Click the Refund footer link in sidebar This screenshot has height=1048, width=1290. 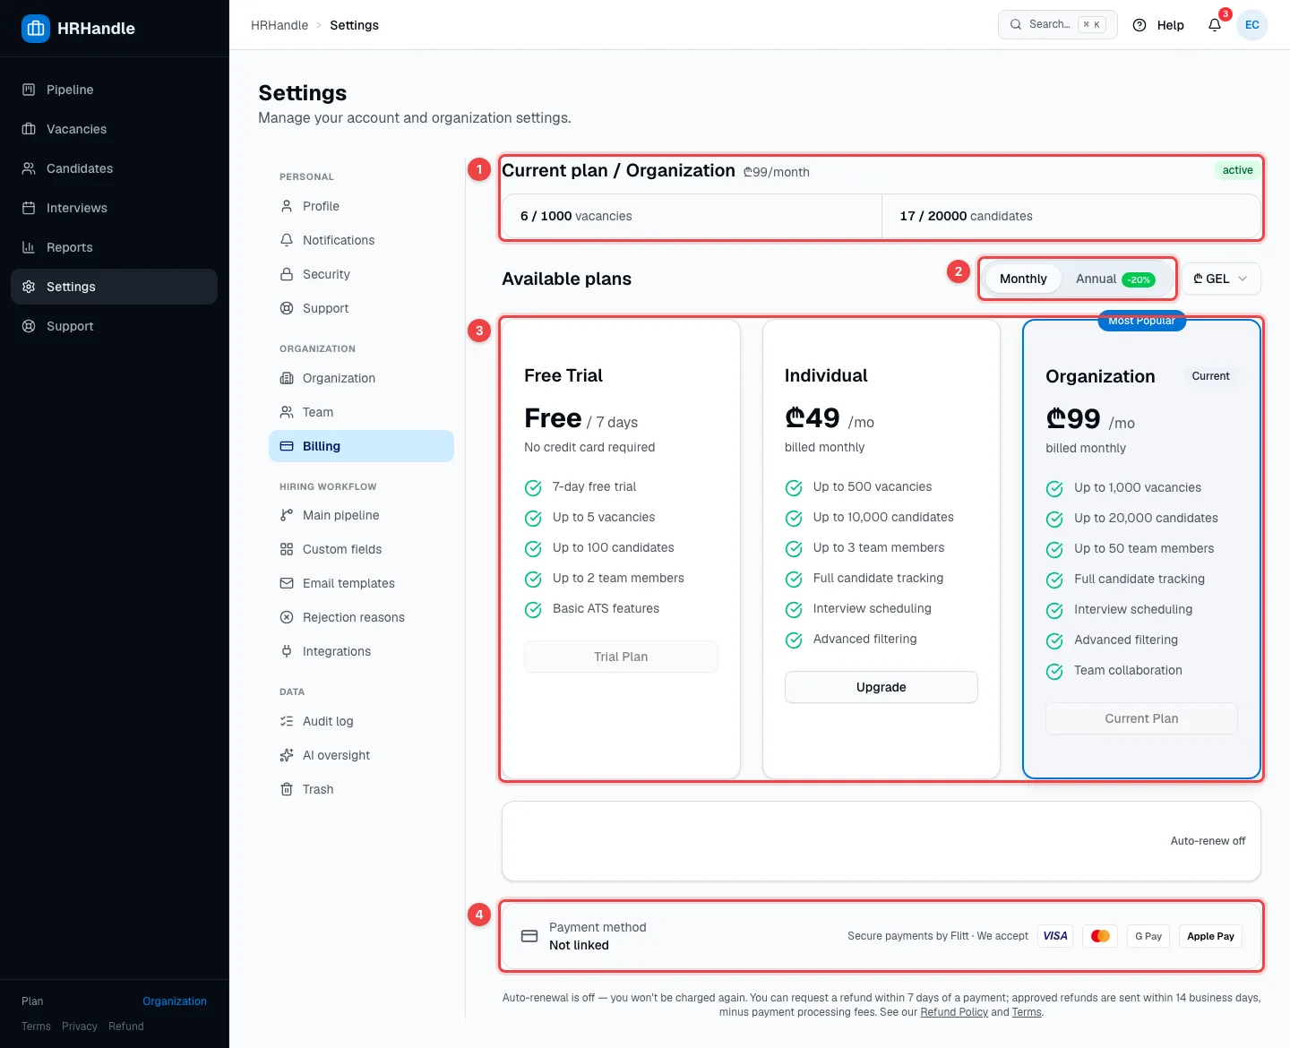coord(126,1027)
